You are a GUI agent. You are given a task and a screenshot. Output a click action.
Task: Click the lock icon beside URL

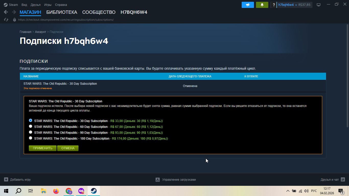click(15, 20)
